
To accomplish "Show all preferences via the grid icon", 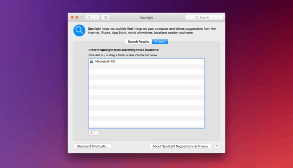I will [106, 17].
